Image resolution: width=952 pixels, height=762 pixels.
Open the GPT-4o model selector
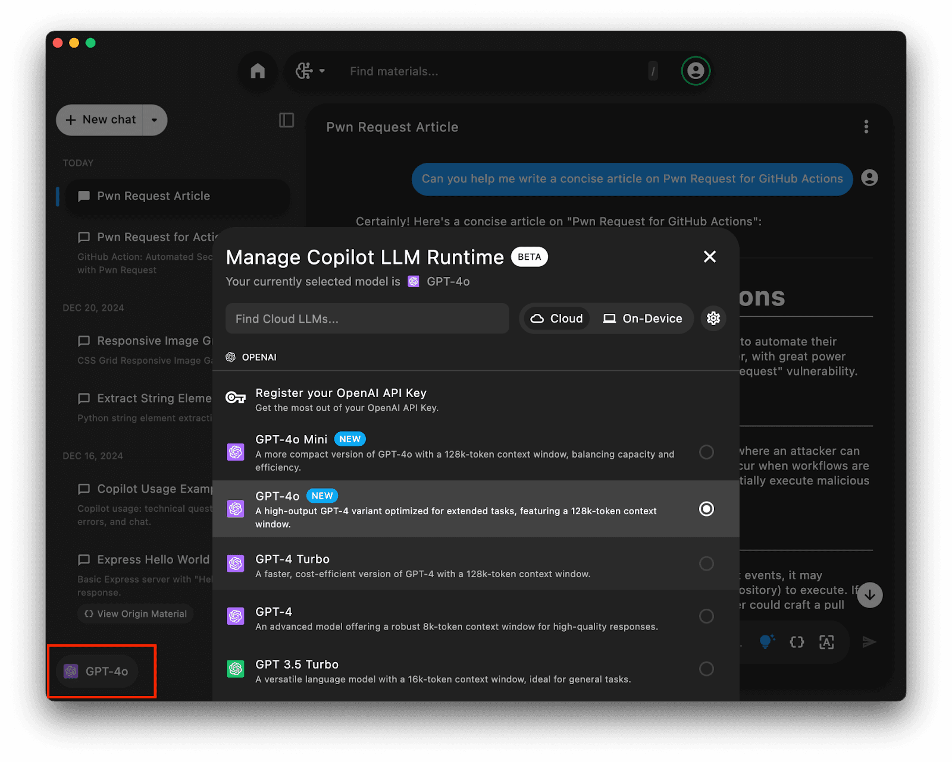click(x=98, y=671)
